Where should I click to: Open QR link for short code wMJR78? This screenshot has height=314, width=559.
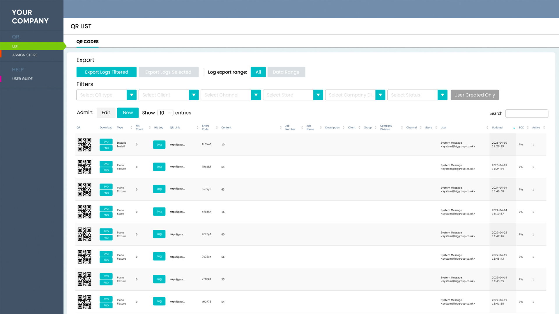coord(177,302)
